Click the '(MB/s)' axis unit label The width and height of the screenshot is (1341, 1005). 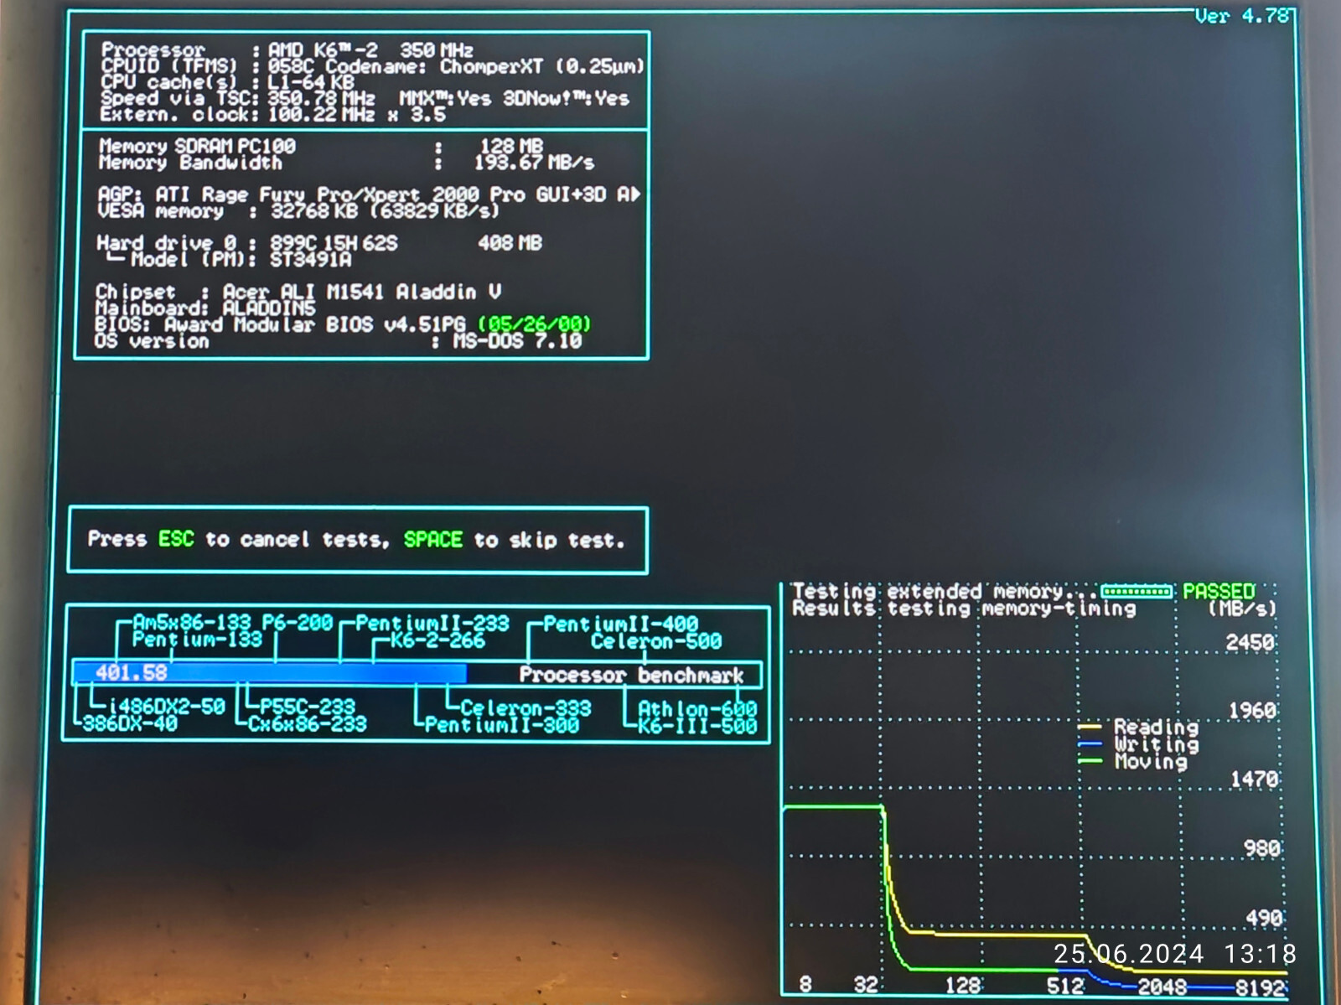coord(1242,609)
